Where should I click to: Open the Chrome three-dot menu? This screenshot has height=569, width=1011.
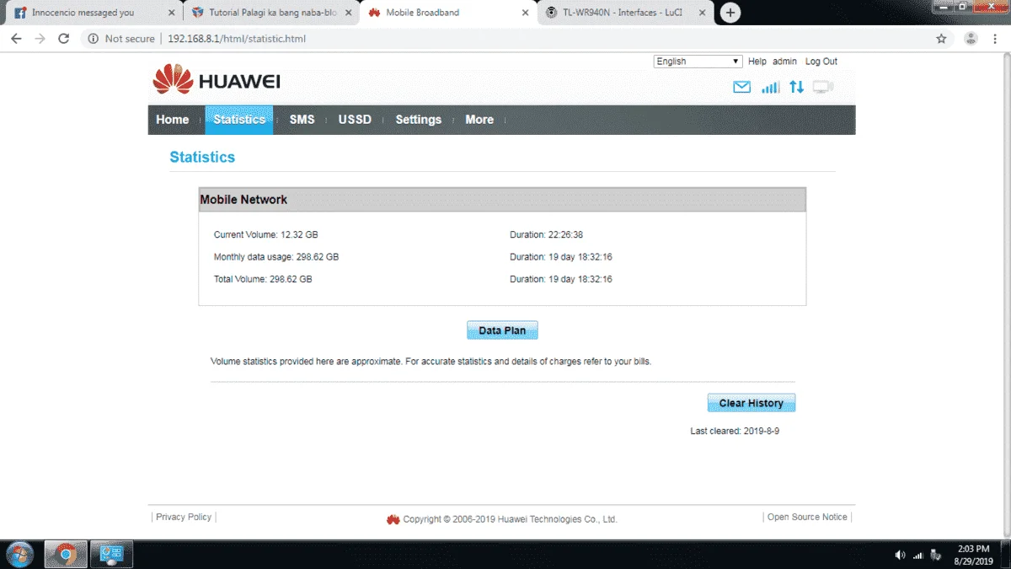995,39
